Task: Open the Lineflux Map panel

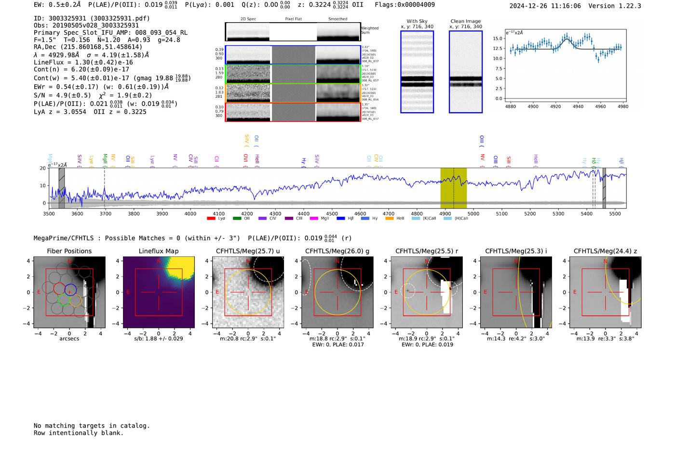Action: click(159, 292)
